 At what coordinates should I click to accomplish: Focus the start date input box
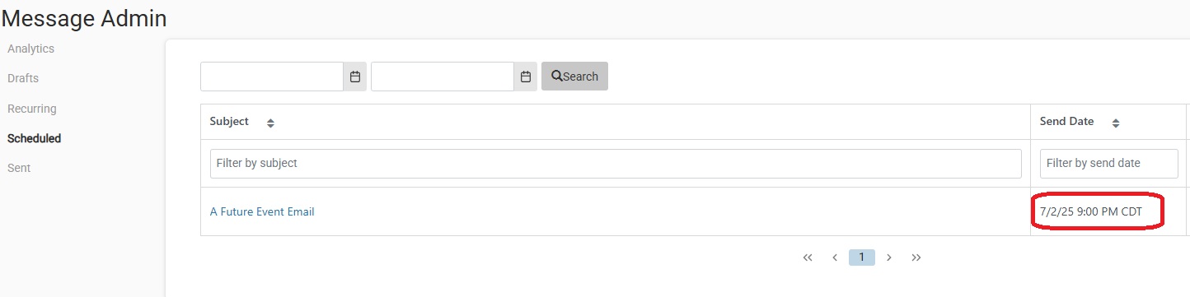(x=272, y=77)
